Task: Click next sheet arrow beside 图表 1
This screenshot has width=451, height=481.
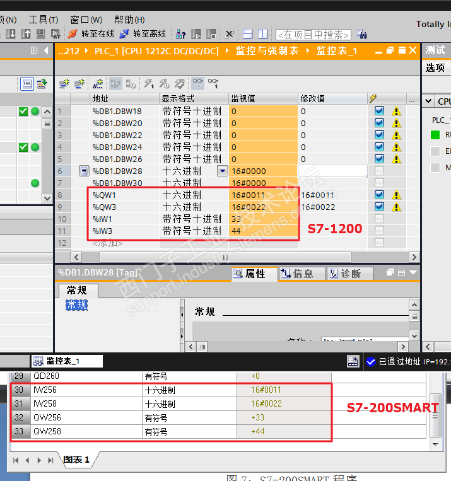Action: point(39,460)
